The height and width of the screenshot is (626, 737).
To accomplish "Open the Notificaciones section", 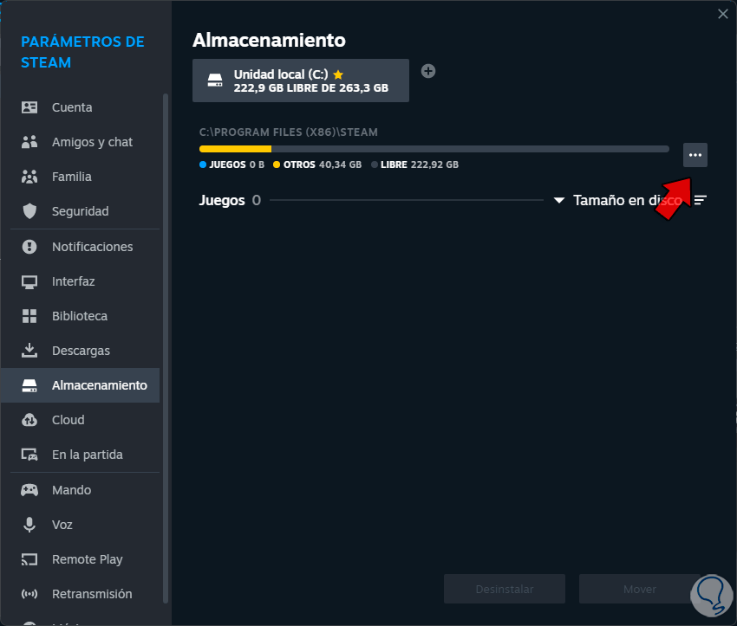I will [92, 247].
